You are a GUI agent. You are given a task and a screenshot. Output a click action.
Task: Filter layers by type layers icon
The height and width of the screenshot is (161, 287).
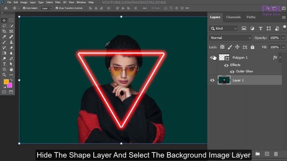point(261,28)
